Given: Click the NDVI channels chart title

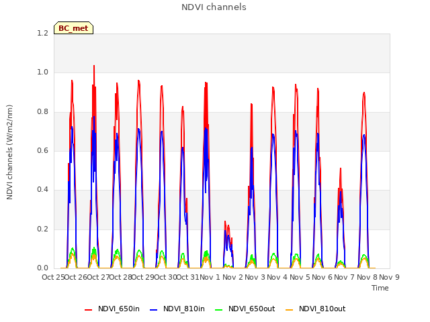Looking at the screenshot, I should (x=214, y=7).
